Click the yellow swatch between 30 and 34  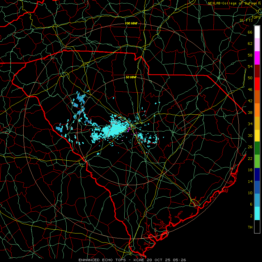(257, 136)
